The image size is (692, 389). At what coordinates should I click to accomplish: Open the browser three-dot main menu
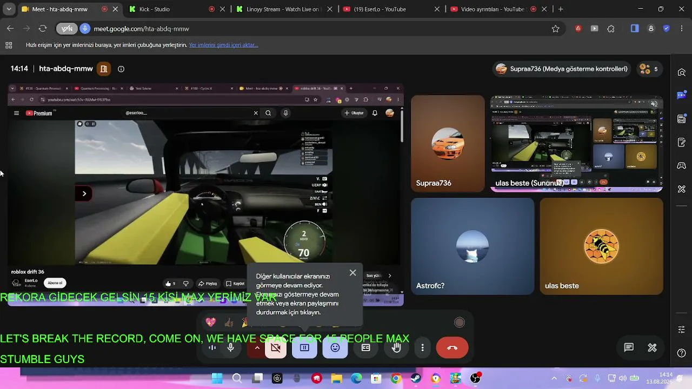[682, 29]
